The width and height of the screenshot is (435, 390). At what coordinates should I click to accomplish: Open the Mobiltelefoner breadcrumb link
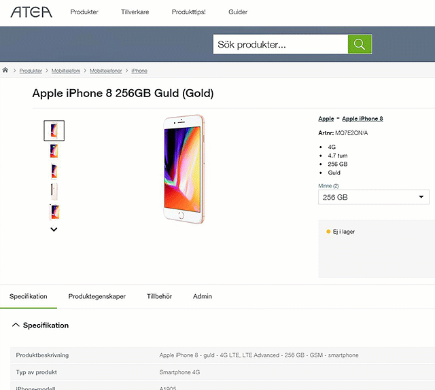107,71
